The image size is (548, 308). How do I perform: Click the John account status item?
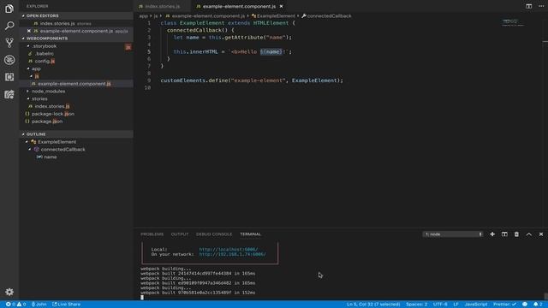[39, 305]
